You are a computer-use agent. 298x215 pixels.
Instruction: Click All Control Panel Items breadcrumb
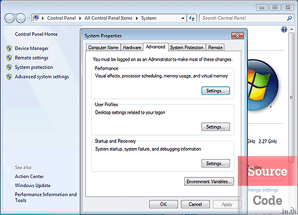108,18
